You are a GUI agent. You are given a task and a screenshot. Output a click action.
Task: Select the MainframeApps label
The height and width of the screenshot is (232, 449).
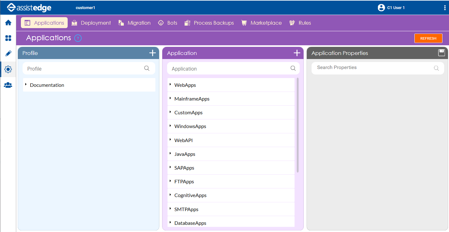[x=192, y=99]
